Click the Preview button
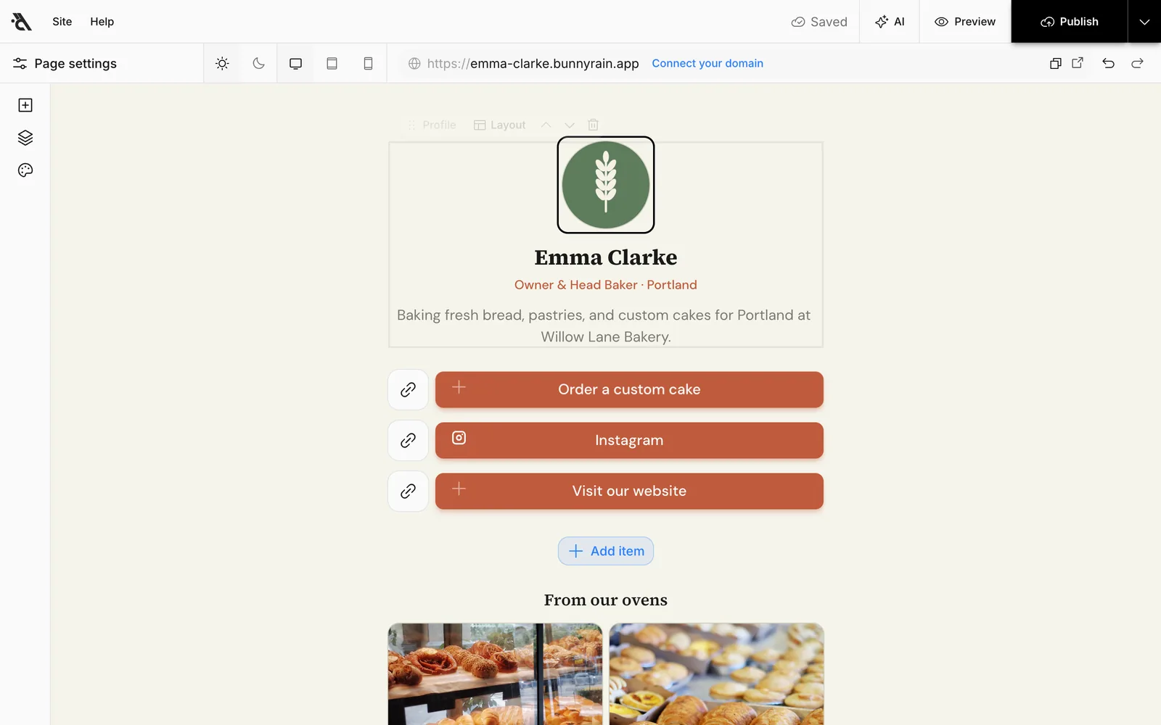The height and width of the screenshot is (725, 1161). pos(965,22)
